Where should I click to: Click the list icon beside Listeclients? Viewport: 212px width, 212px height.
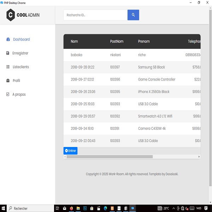coord(8,67)
